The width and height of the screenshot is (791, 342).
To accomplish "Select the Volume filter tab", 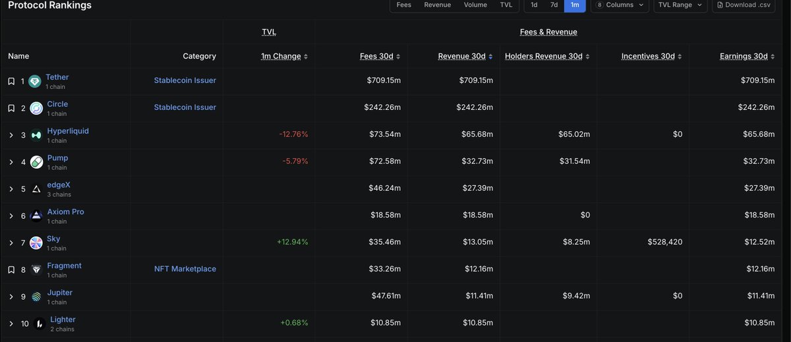I will [475, 5].
